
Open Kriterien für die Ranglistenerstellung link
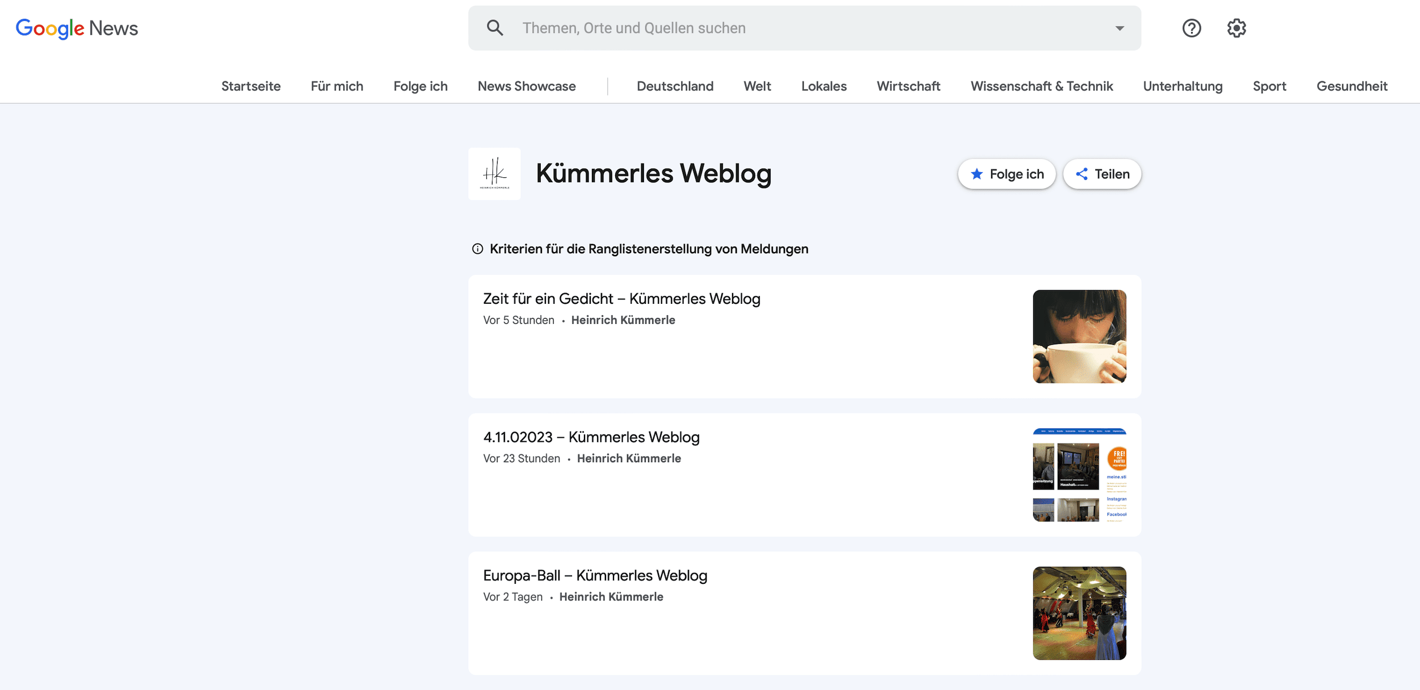649,249
